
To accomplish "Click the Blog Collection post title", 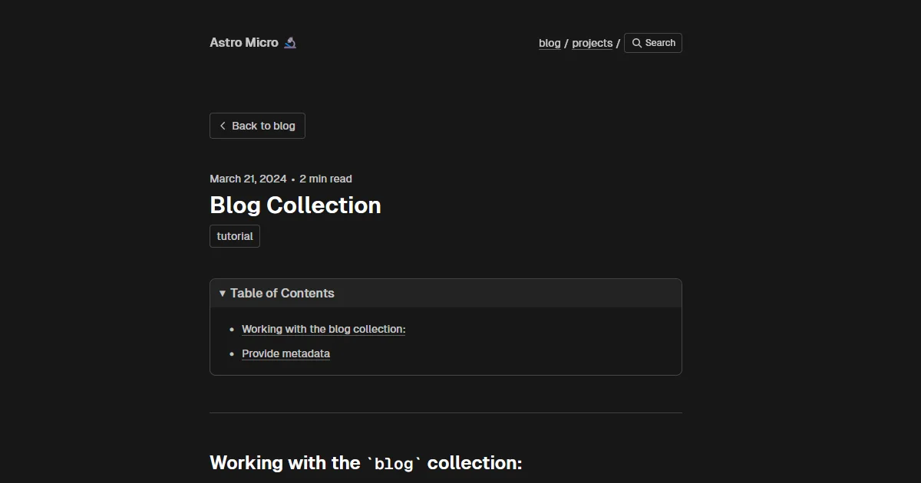I will click(x=295, y=205).
